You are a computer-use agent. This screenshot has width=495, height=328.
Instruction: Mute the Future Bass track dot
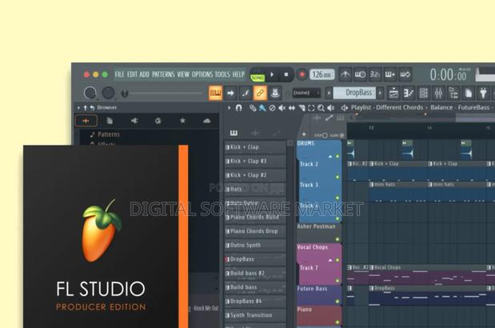tap(337, 302)
